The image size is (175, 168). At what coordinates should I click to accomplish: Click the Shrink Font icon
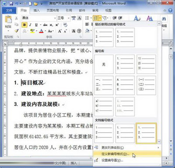pyautogui.click(x=65, y=31)
